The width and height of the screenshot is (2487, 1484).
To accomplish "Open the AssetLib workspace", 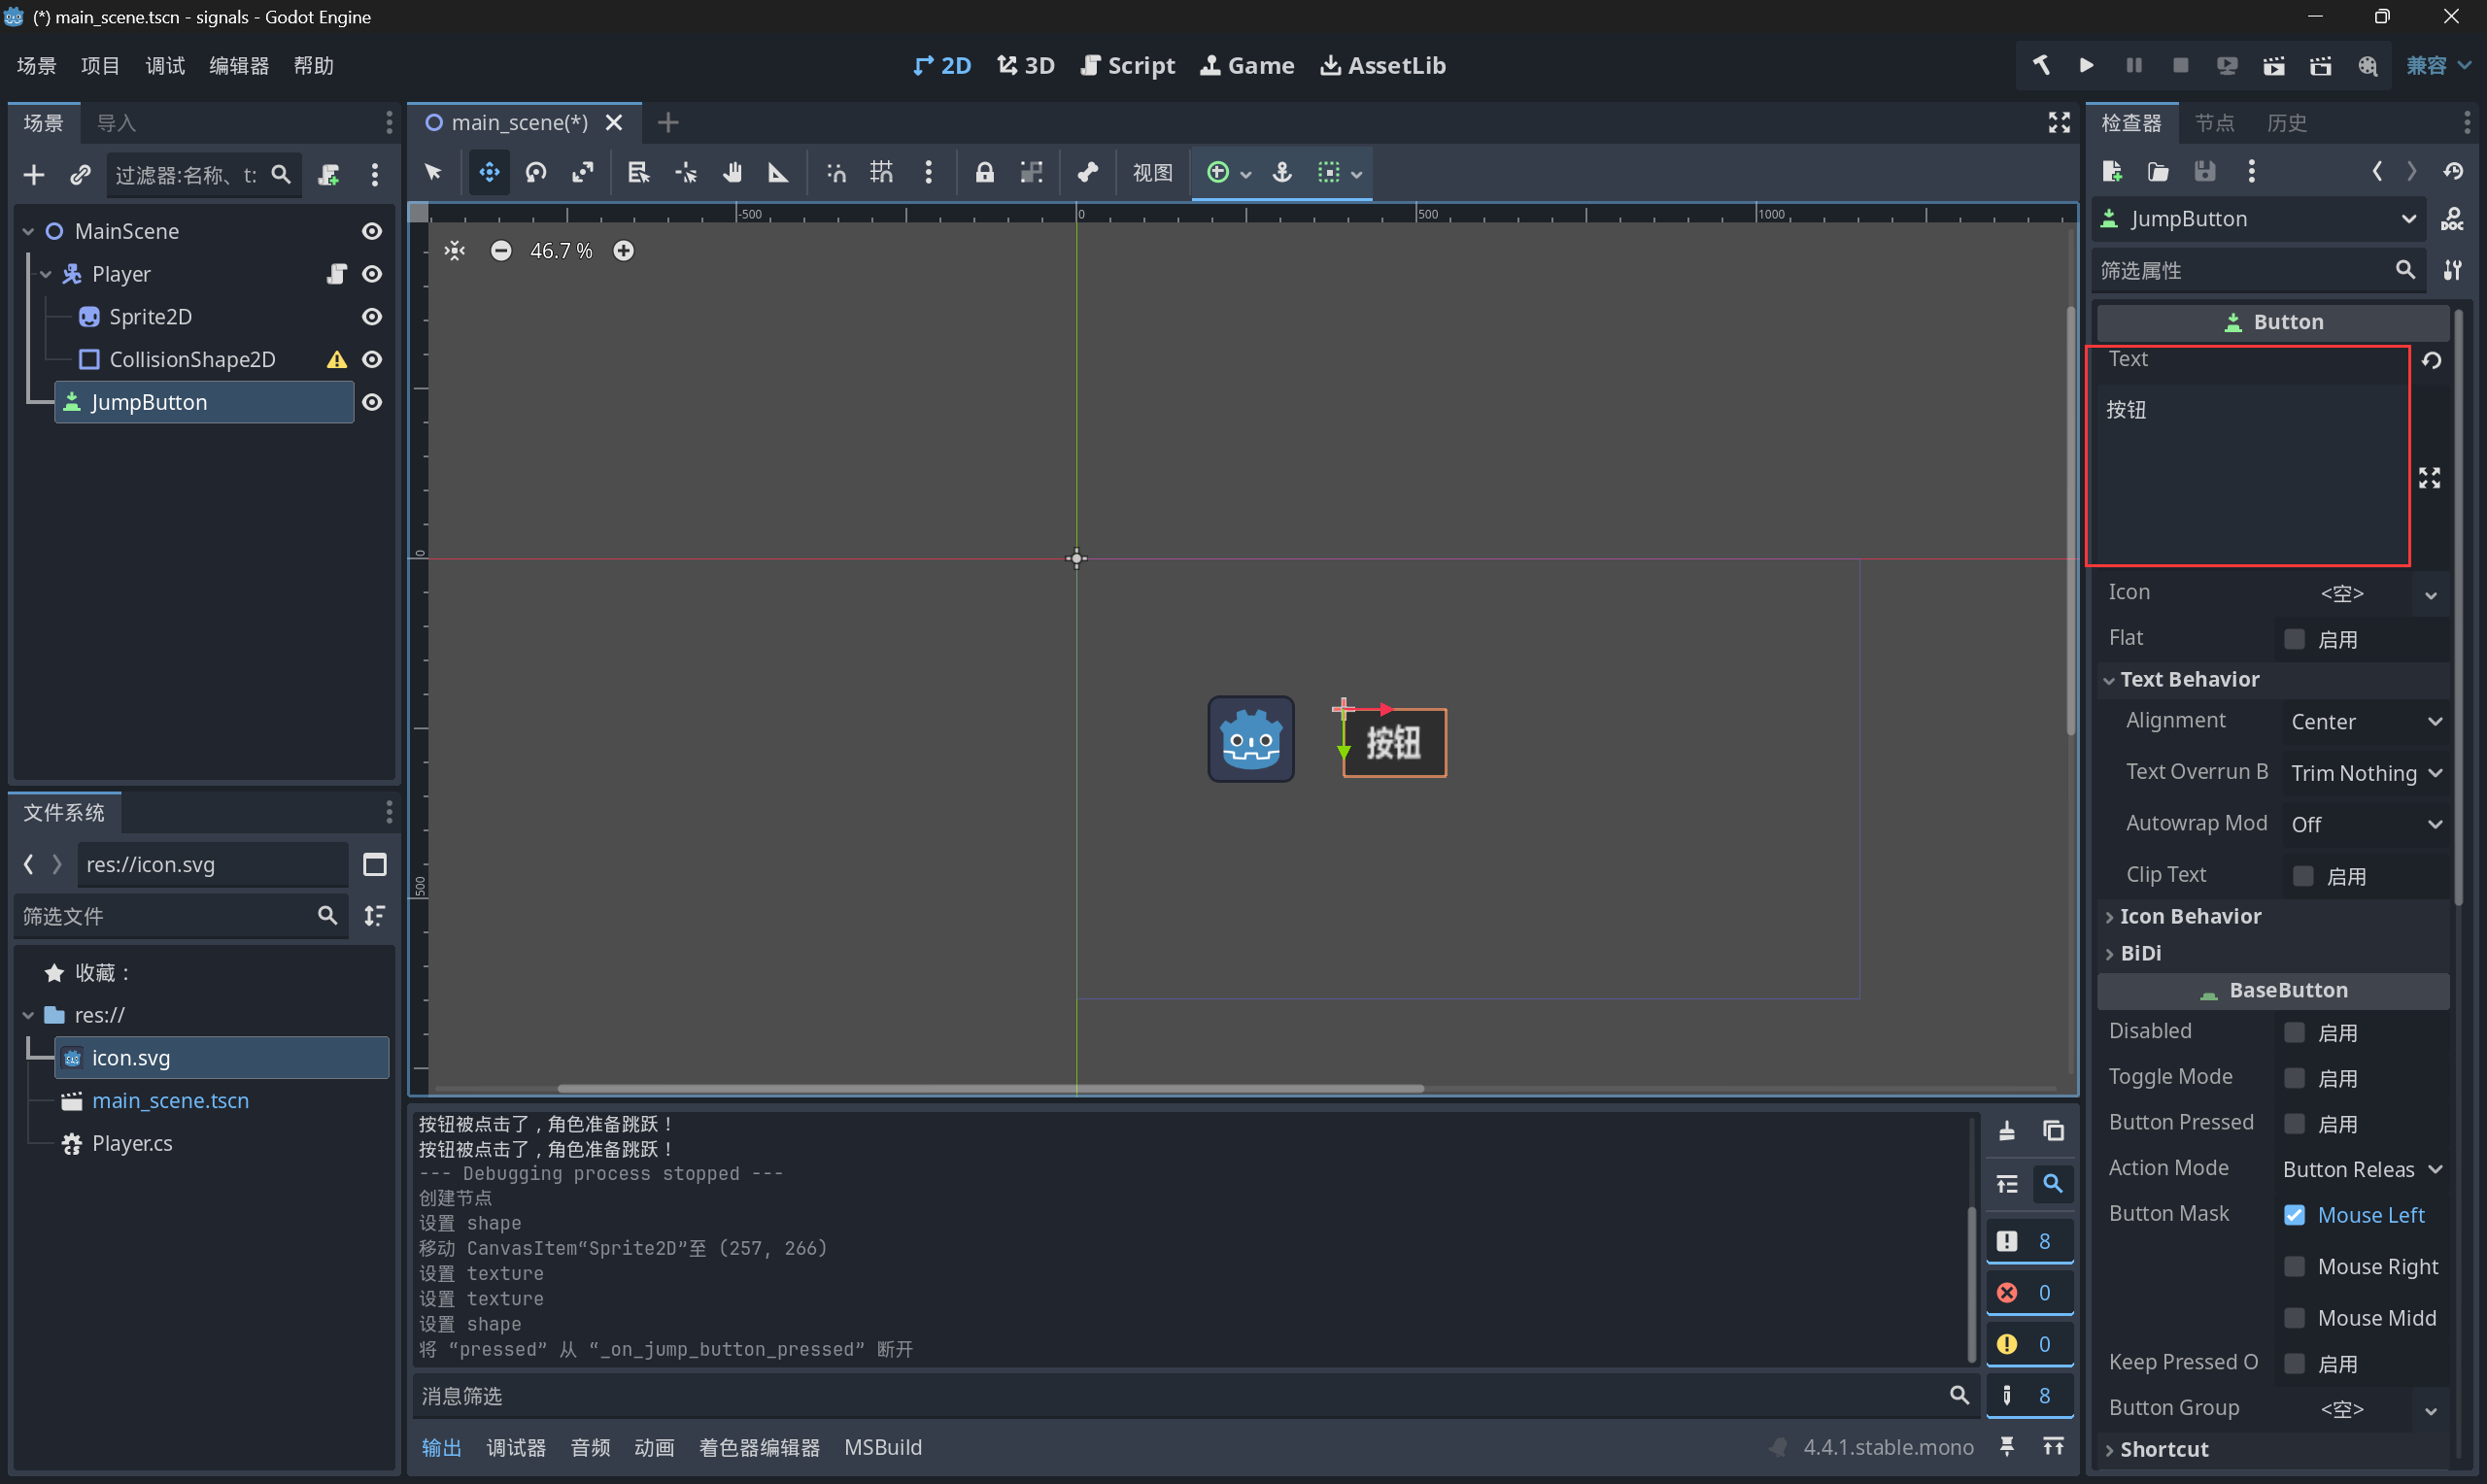I will [x=1383, y=66].
